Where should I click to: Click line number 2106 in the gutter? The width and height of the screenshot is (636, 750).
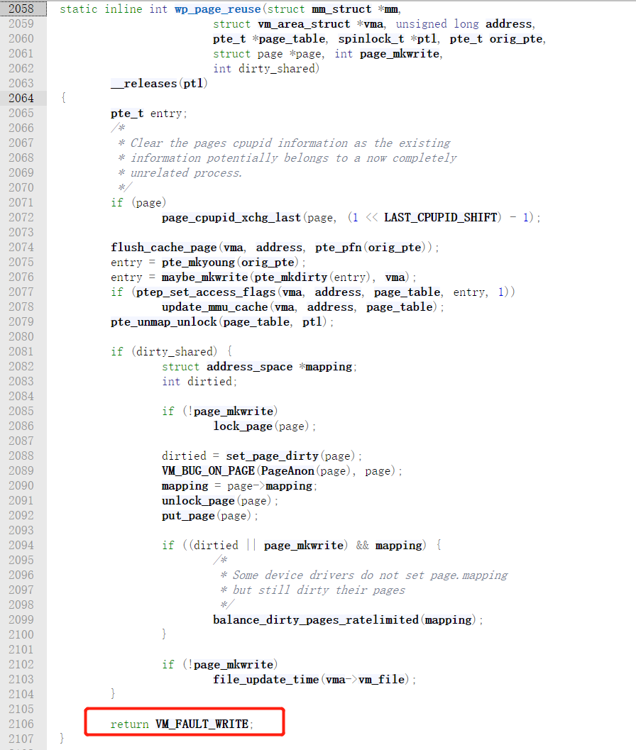21,724
